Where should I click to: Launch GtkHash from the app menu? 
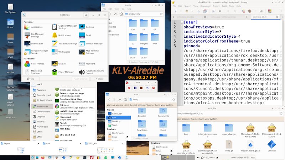75,106
